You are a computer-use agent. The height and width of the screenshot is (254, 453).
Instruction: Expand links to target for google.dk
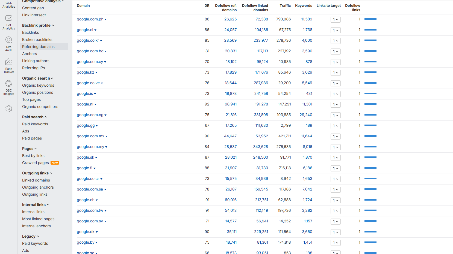click(x=336, y=232)
